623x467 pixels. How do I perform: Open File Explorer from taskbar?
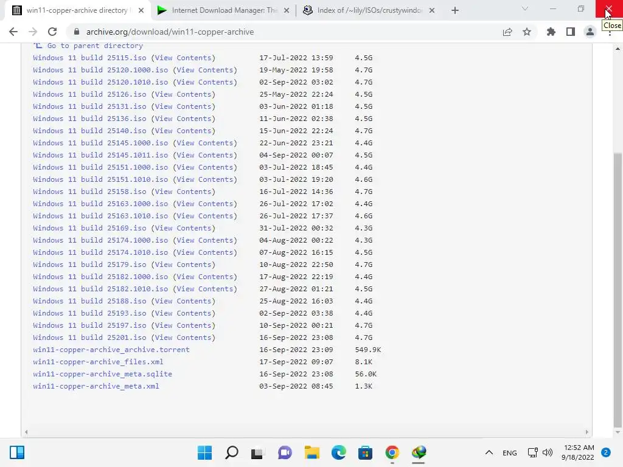(312, 452)
